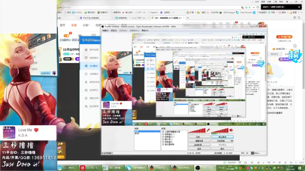Toggle the 图片源 2 source checkbox
Viewport: 305px width, 171px height.
[x=163, y=139]
